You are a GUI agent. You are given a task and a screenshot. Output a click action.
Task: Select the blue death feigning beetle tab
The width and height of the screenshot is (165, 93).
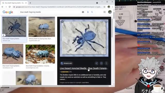click(x=14, y=3)
